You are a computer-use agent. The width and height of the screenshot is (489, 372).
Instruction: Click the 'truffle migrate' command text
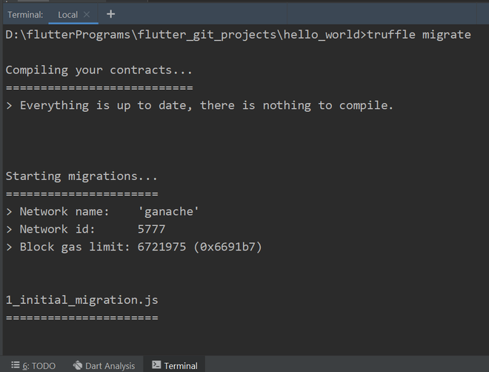coord(419,34)
